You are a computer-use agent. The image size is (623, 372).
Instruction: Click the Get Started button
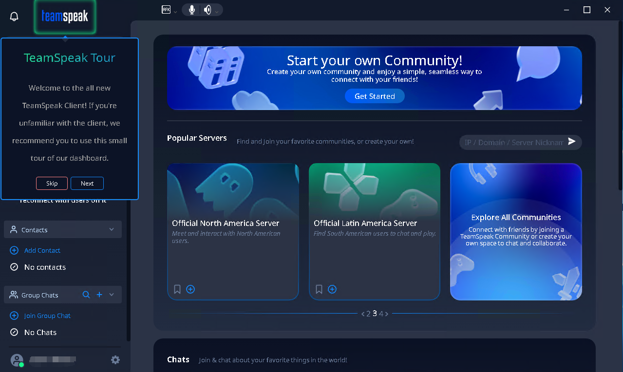pyautogui.click(x=375, y=96)
